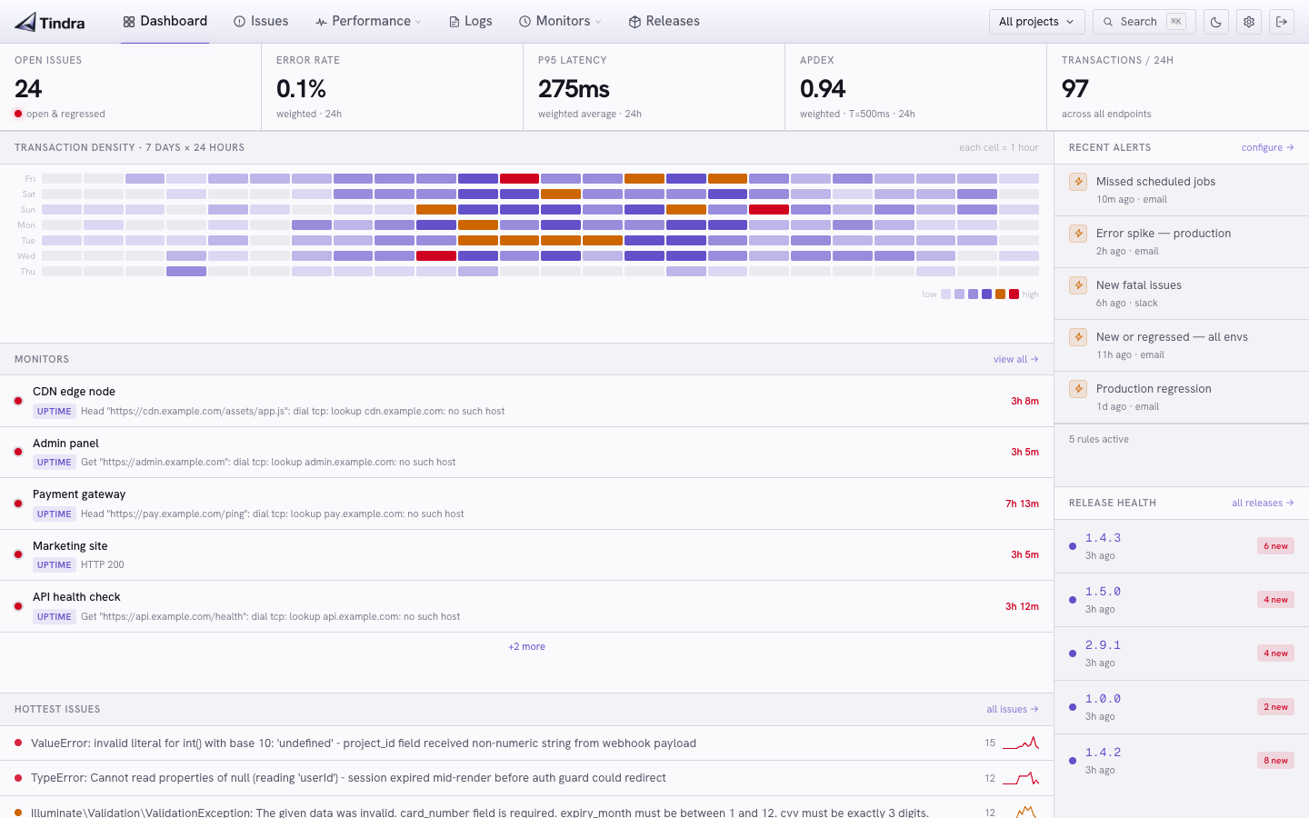Screen dimensions: 1309x818
Task: Open the ValueError invalid literal issue
Action: pos(526,743)
